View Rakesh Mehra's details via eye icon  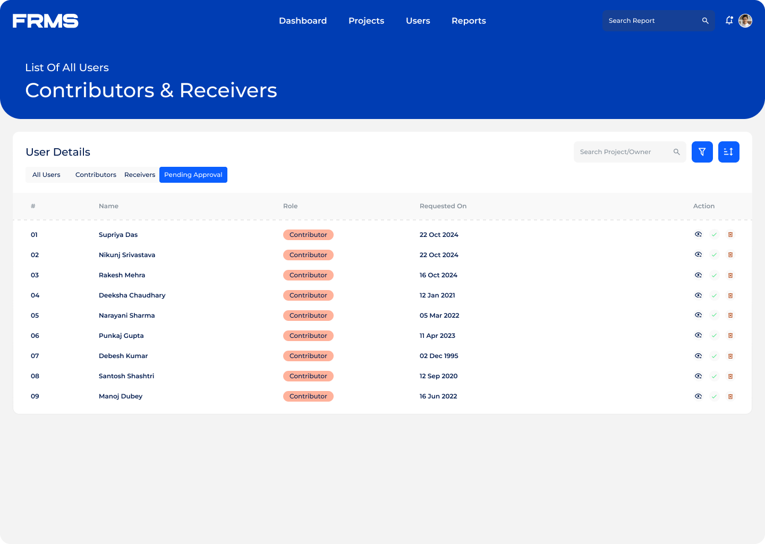[x=698, y=275]
